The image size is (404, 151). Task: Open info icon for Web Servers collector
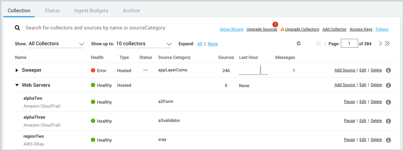point(388,85)
